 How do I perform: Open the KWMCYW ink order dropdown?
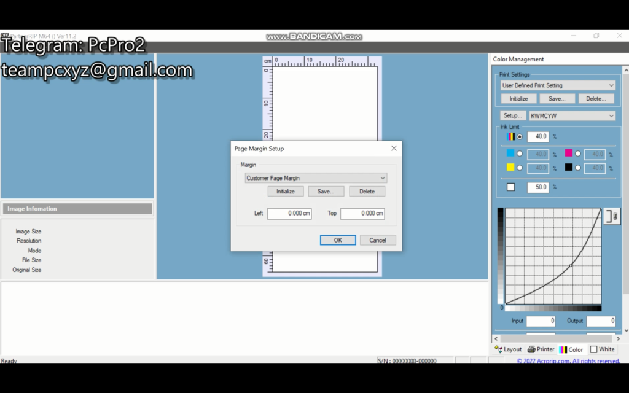tap(572, 116)
